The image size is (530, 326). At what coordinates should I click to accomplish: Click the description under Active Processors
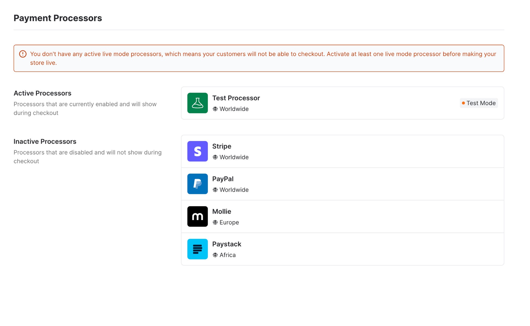click(85, 109)
